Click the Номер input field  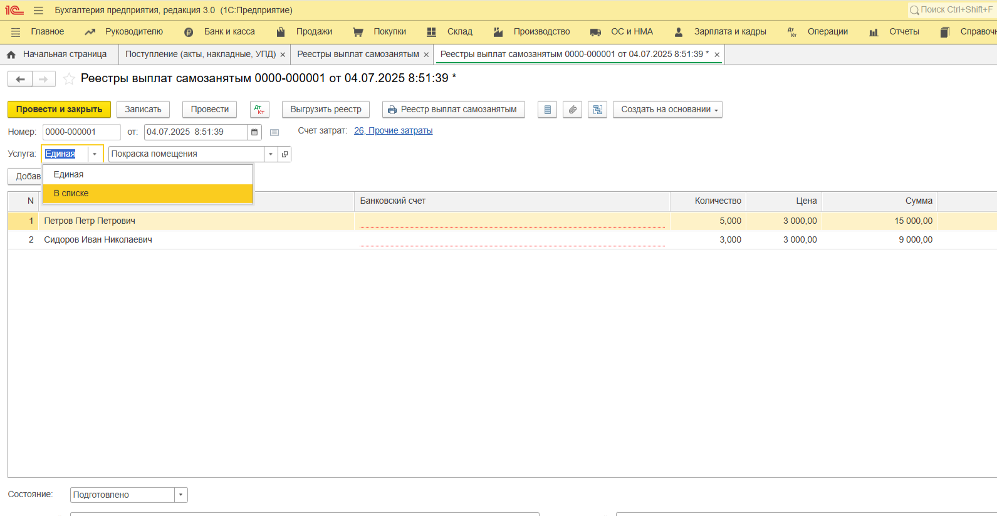(x=81, y=132)
